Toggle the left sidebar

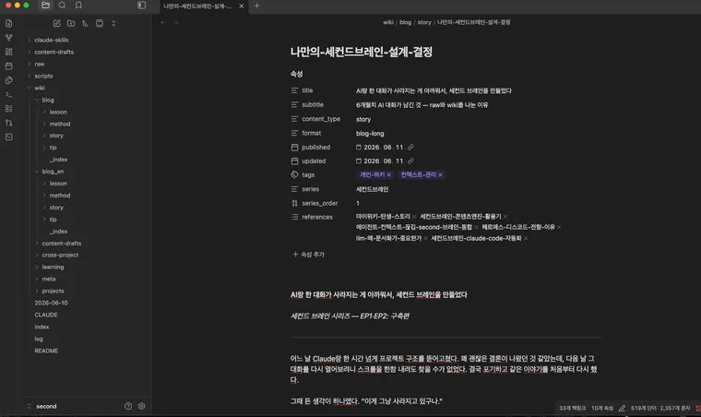coord(142,6)
